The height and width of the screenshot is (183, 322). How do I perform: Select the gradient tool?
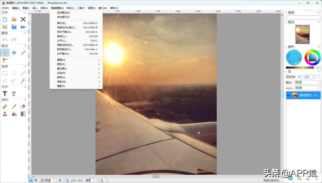click(23, 114)
